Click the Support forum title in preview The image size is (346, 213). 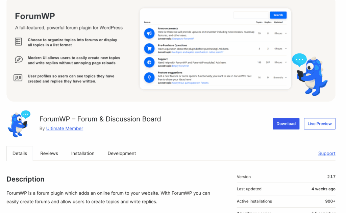pos(163,59)
